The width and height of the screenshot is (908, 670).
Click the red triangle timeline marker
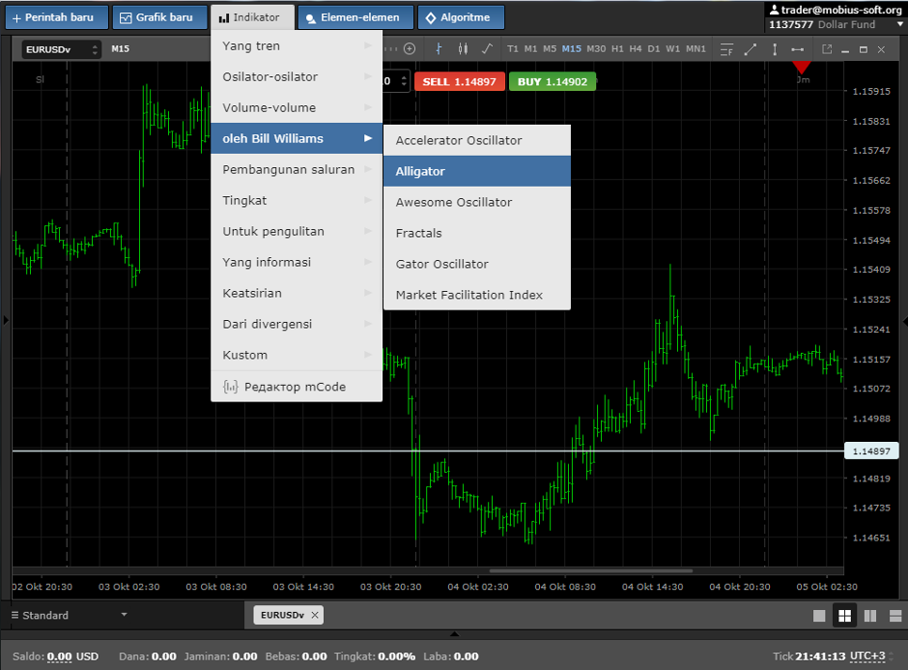[x=802, y=68]
